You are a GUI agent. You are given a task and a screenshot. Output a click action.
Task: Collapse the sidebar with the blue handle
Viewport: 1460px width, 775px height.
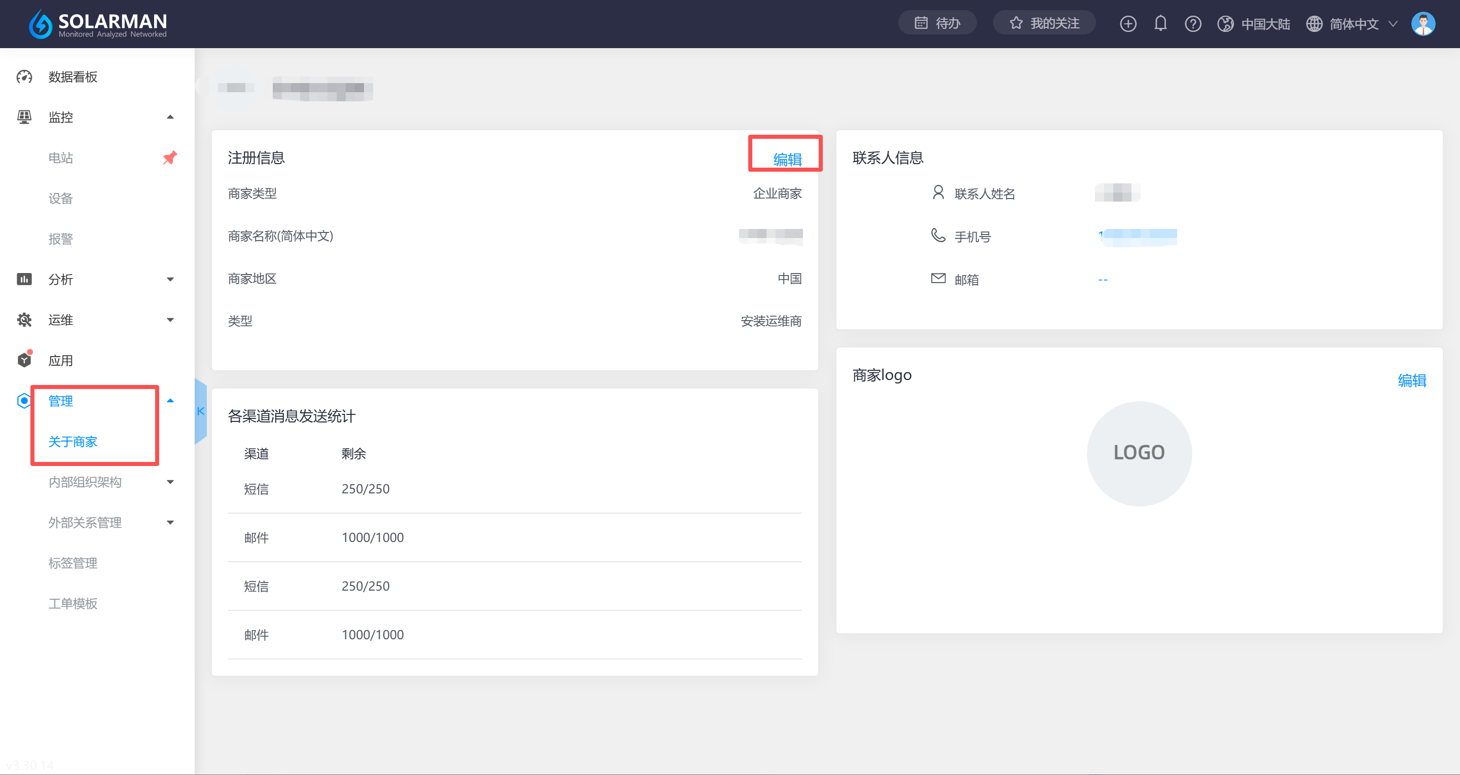pyautogui.click(x=201, y=411)
